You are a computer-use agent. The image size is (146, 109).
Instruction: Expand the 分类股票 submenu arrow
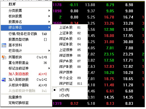49,11
